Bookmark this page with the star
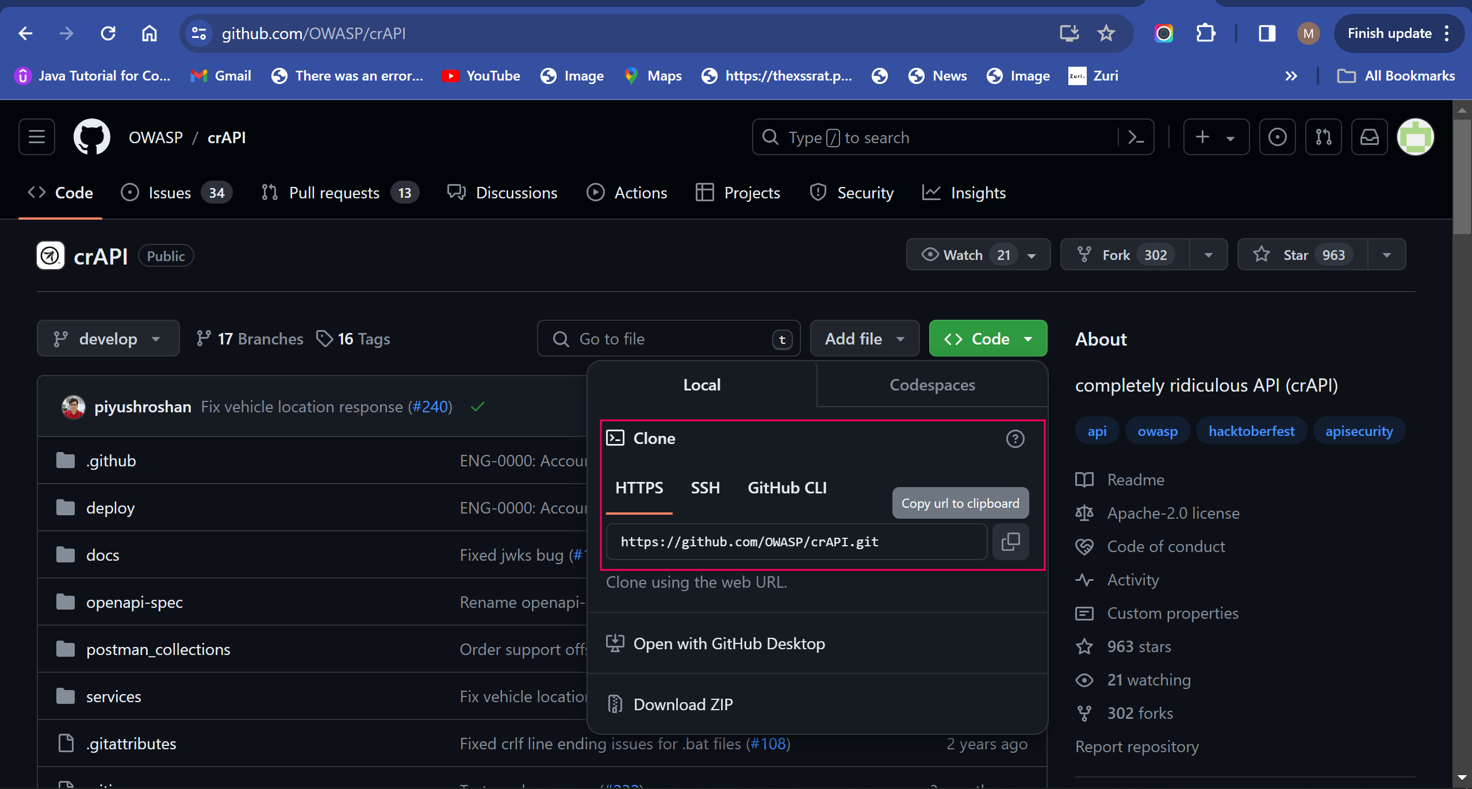The image size is (1472, 789). click(x=1106, y=33)
